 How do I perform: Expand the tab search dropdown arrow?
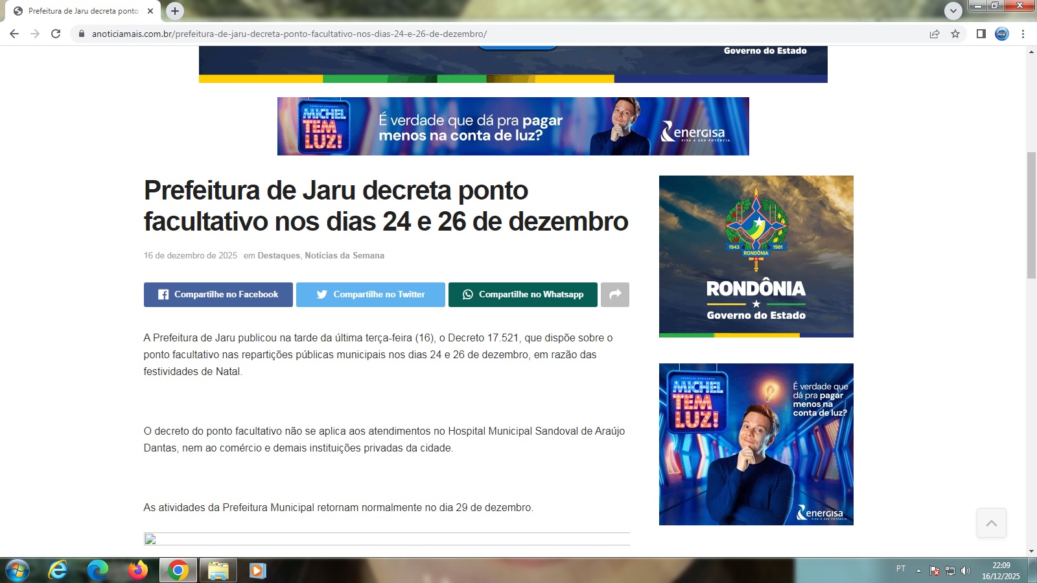(x=953, y=11)
